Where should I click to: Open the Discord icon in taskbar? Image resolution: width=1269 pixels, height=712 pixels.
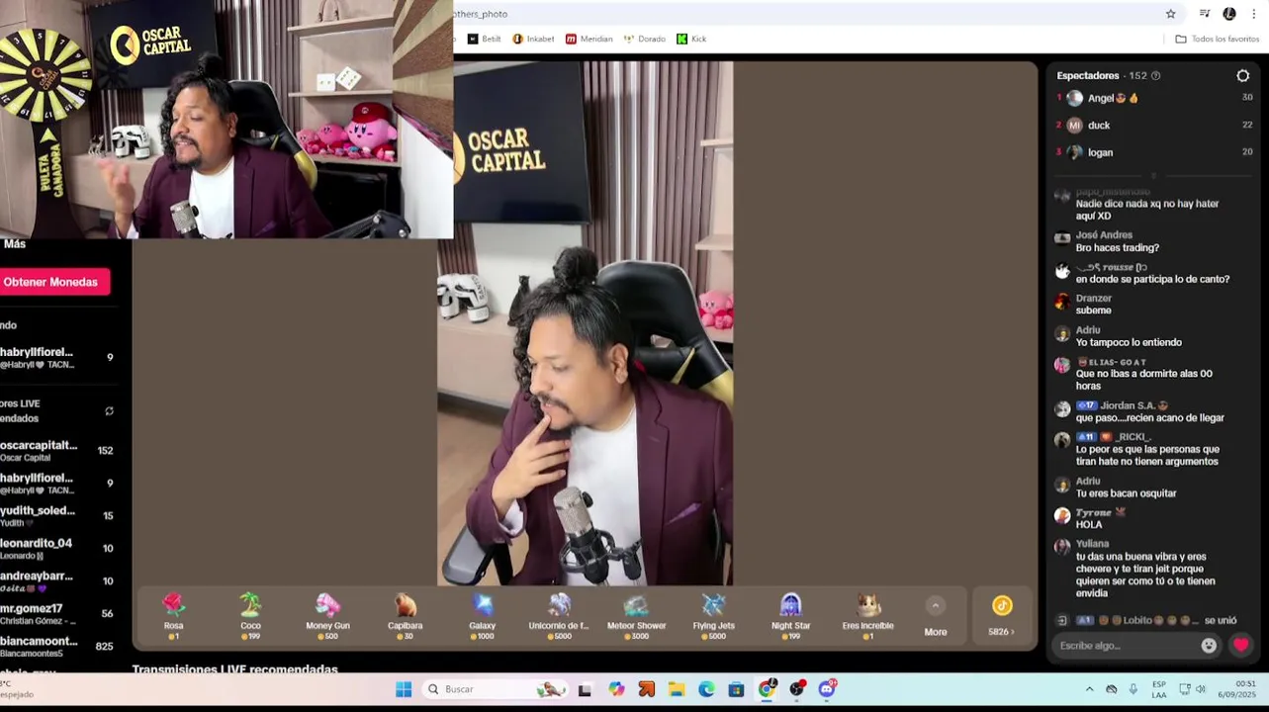pyautogui.click(x=827, y=689)
